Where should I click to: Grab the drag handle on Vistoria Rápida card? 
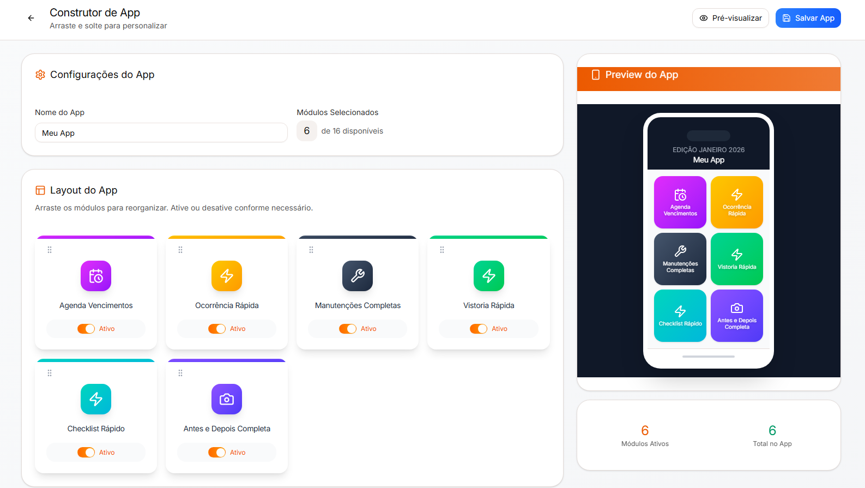coord(442,250)
